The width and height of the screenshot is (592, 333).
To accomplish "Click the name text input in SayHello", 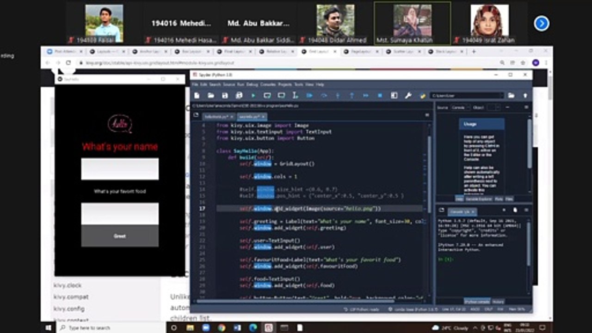I will 120,169.
